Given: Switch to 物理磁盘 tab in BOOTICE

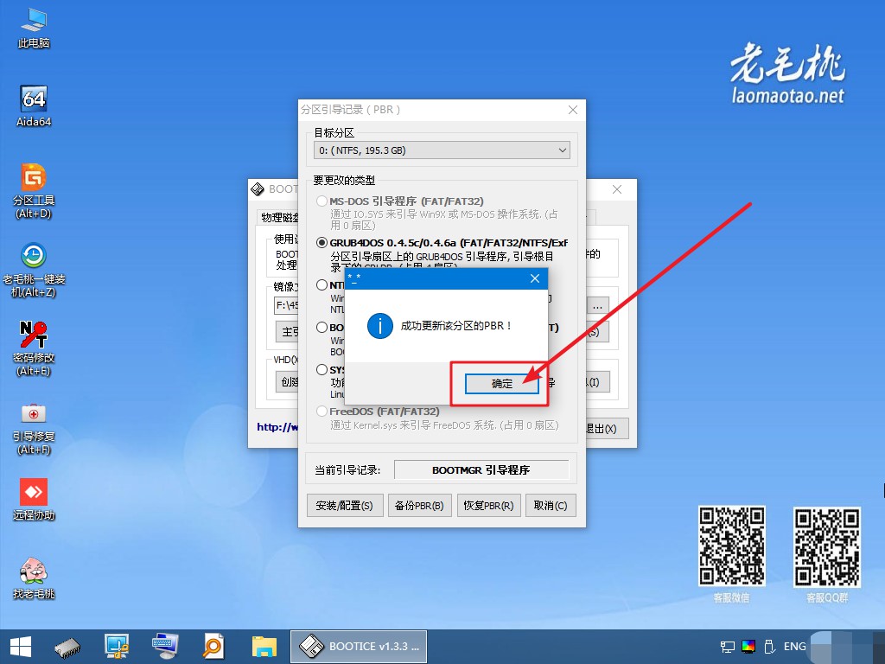Looking at the screenshot, I should point(279,217).
